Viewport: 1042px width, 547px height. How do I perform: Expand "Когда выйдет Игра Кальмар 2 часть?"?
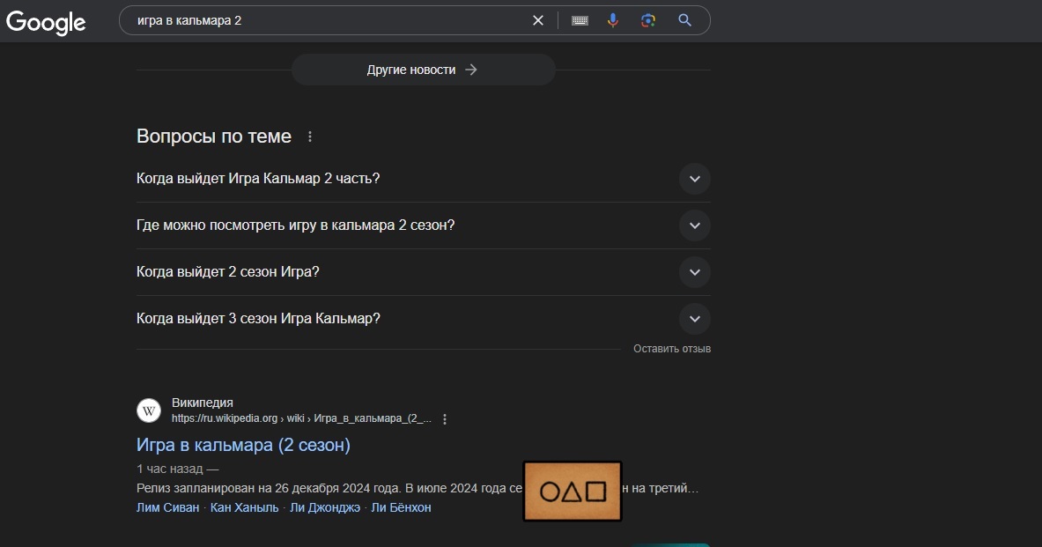pos(694,179)
